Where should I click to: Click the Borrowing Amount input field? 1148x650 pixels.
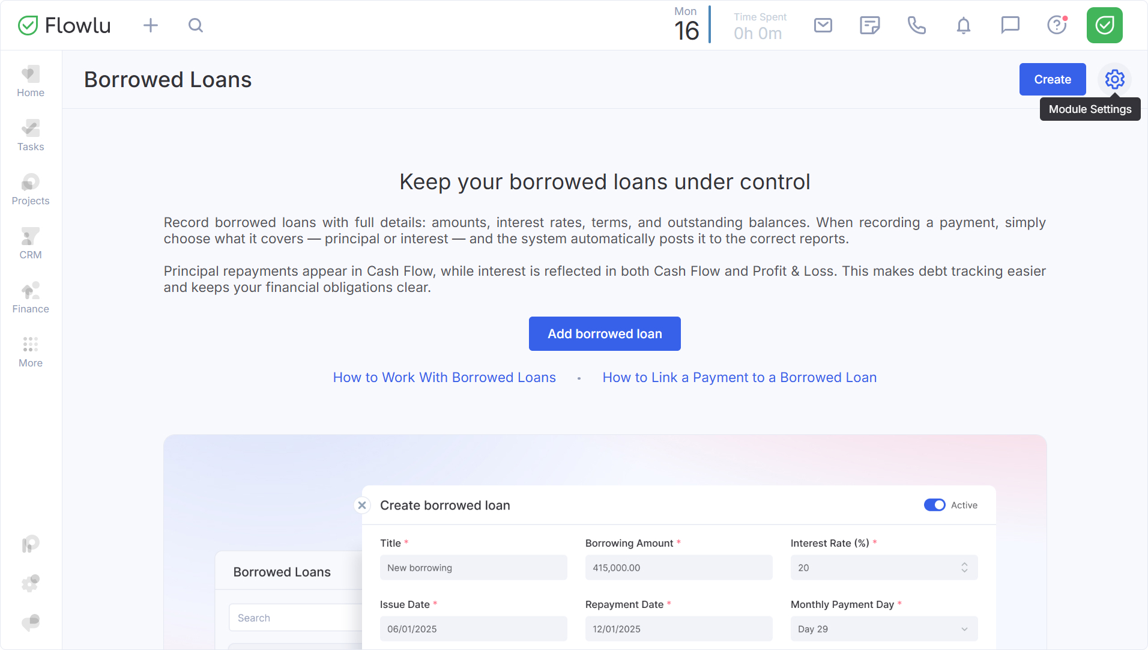(x=678, y=568)
